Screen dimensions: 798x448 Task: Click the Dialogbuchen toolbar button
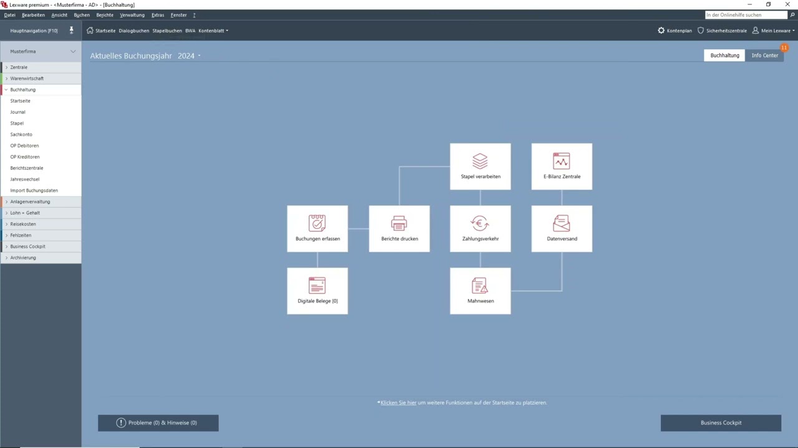pos(134,30)
